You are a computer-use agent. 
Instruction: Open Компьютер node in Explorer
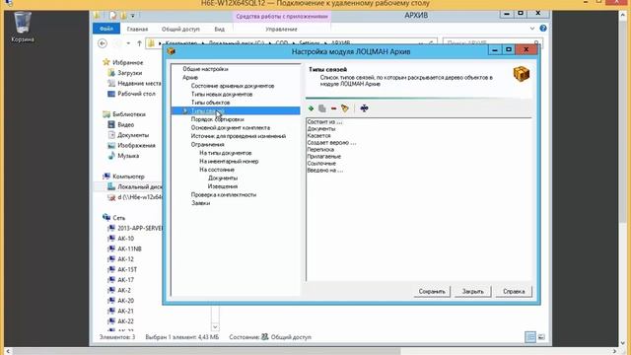[128, 177]
